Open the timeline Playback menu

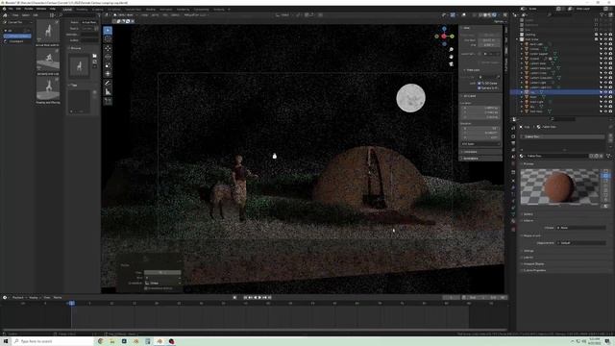point(18,297)
